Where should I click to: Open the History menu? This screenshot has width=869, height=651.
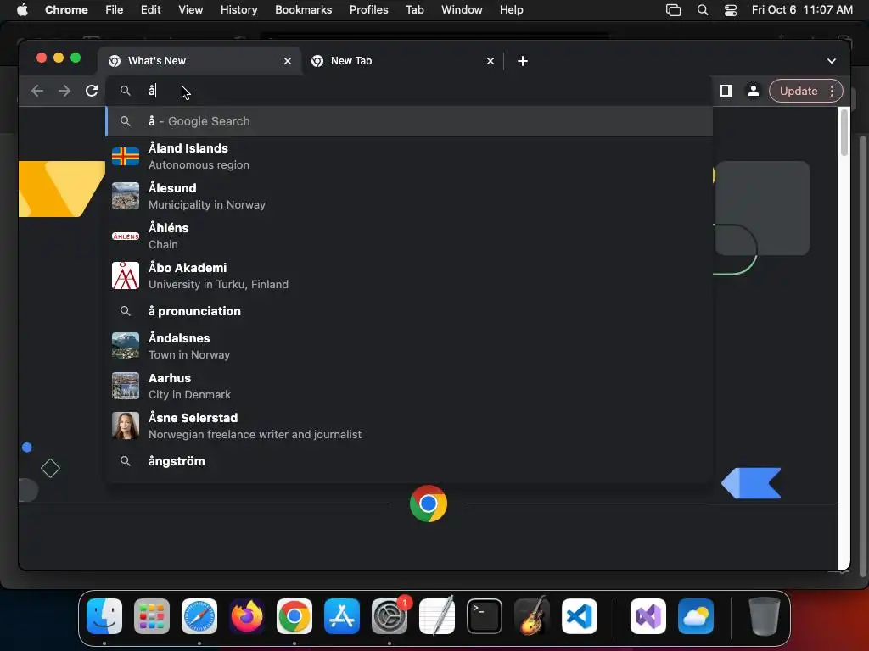[x=238, y=10]
